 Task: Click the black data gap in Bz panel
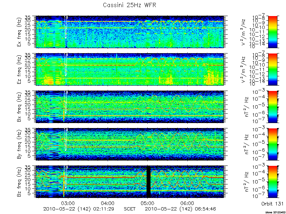[x=148, y=182]
